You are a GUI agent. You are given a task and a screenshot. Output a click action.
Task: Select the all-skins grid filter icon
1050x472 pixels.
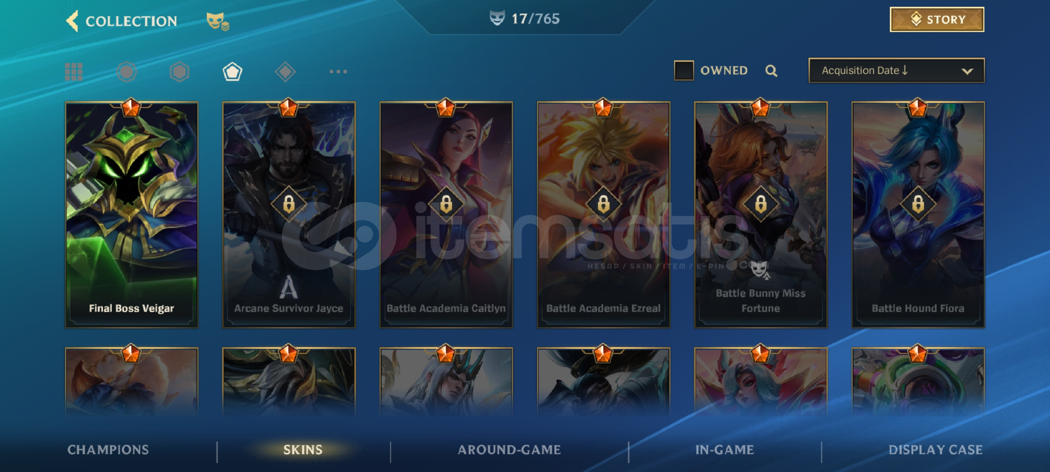[x=74, y=72]
